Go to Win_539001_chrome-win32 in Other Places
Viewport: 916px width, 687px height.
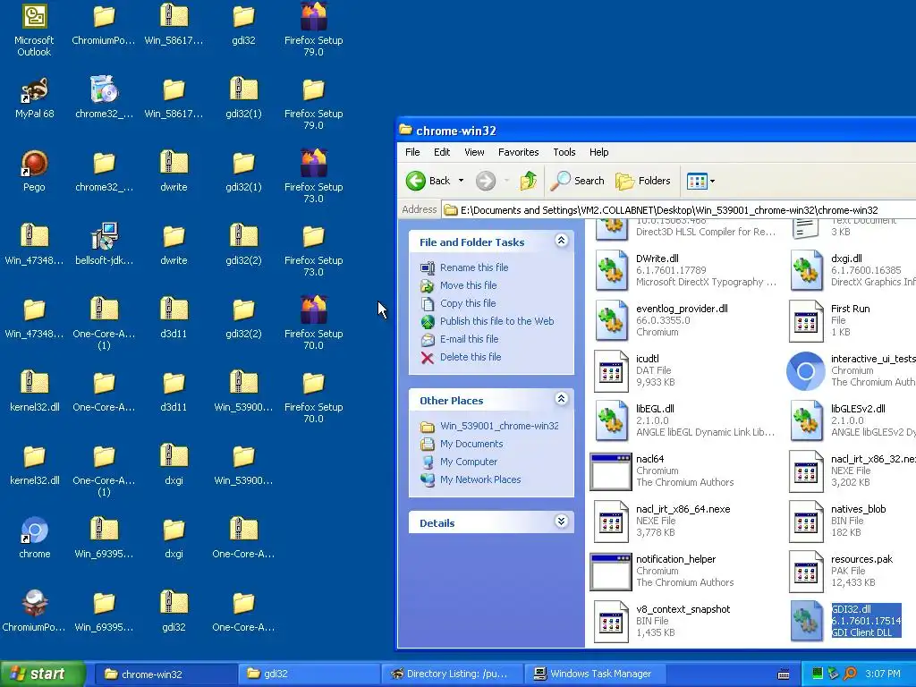[x=499, y=427]
